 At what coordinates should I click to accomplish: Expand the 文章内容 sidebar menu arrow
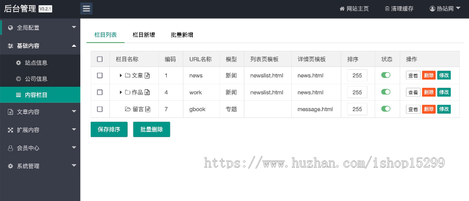pyautogui.click(x=74, y=112)
